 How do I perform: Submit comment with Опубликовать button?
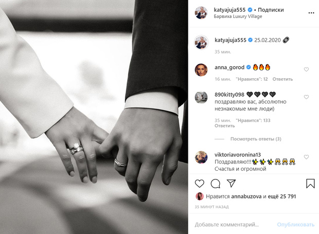point(296,225)
